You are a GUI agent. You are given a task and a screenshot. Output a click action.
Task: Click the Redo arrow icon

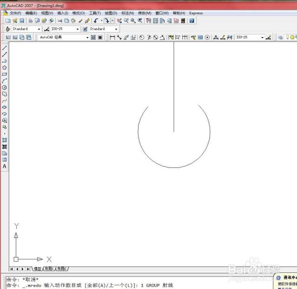click(x=107, y=20)
